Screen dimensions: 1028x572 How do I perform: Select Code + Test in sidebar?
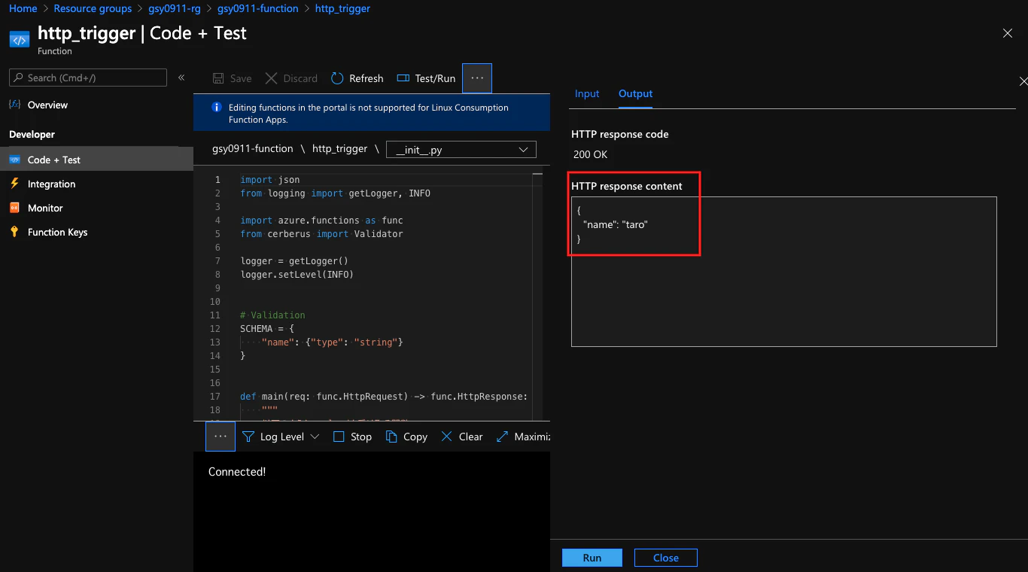[x=96, y=160]
